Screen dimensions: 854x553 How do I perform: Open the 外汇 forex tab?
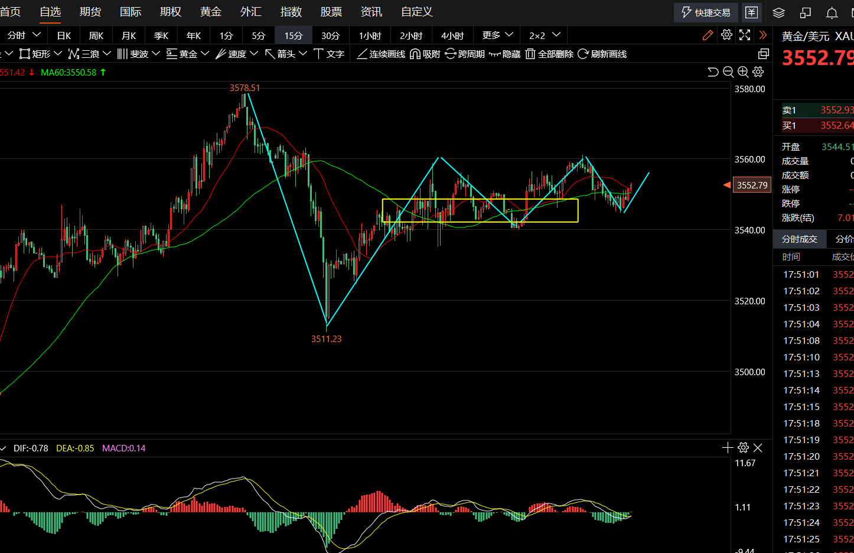(251, 12)
